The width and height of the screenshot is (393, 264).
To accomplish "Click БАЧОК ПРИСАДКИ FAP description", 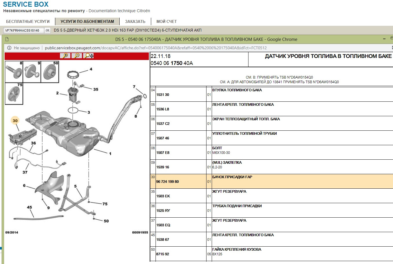I will pos(232,177).
